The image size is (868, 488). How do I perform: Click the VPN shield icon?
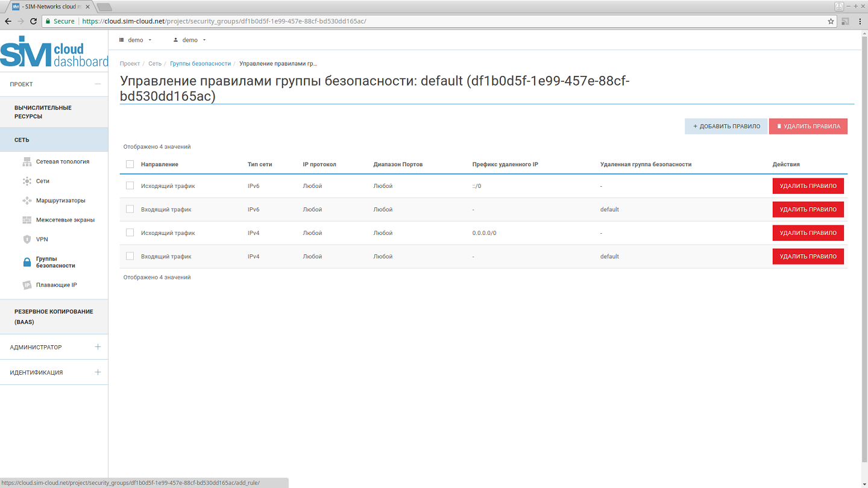coord(27,239)
